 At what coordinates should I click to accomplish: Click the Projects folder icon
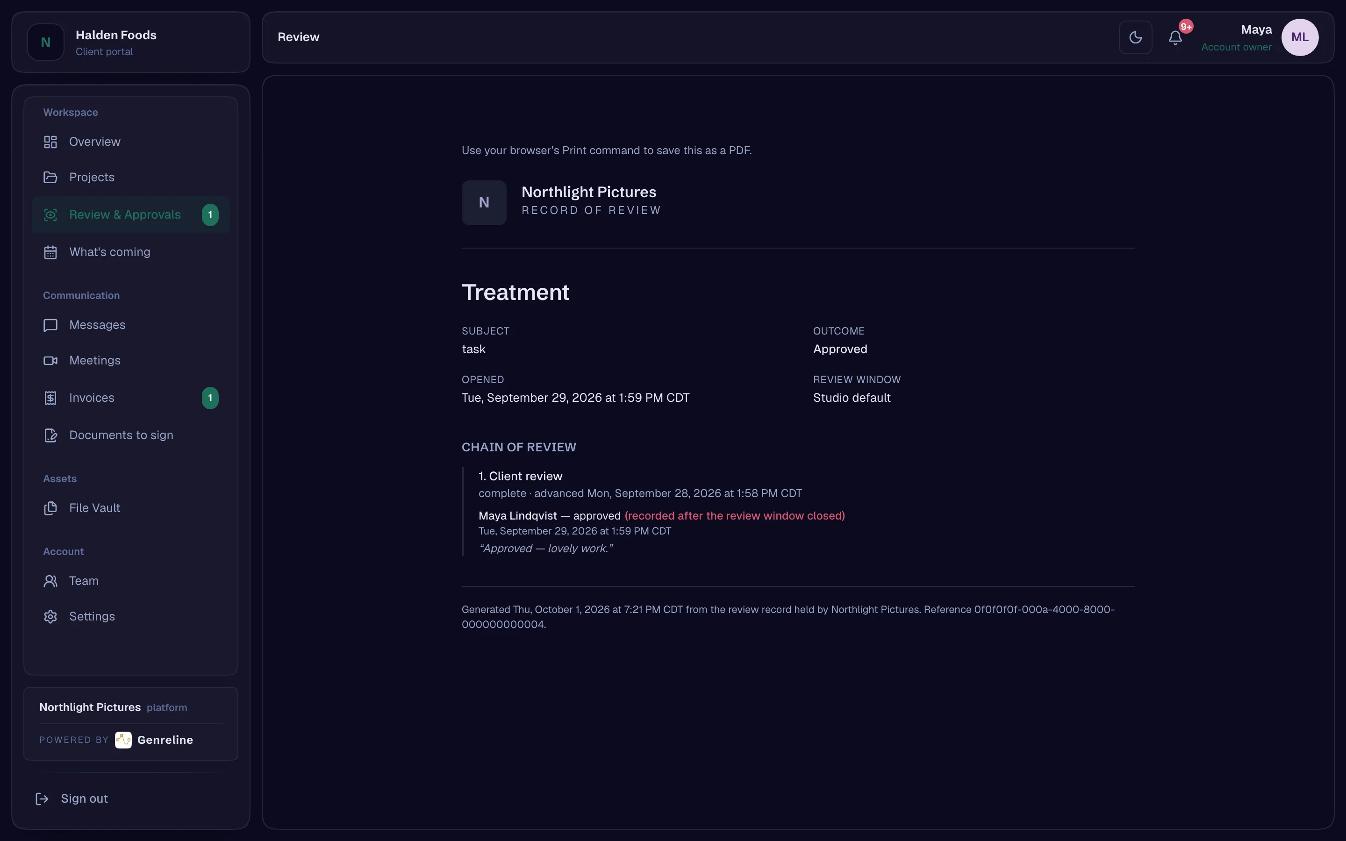pos(50,178)
